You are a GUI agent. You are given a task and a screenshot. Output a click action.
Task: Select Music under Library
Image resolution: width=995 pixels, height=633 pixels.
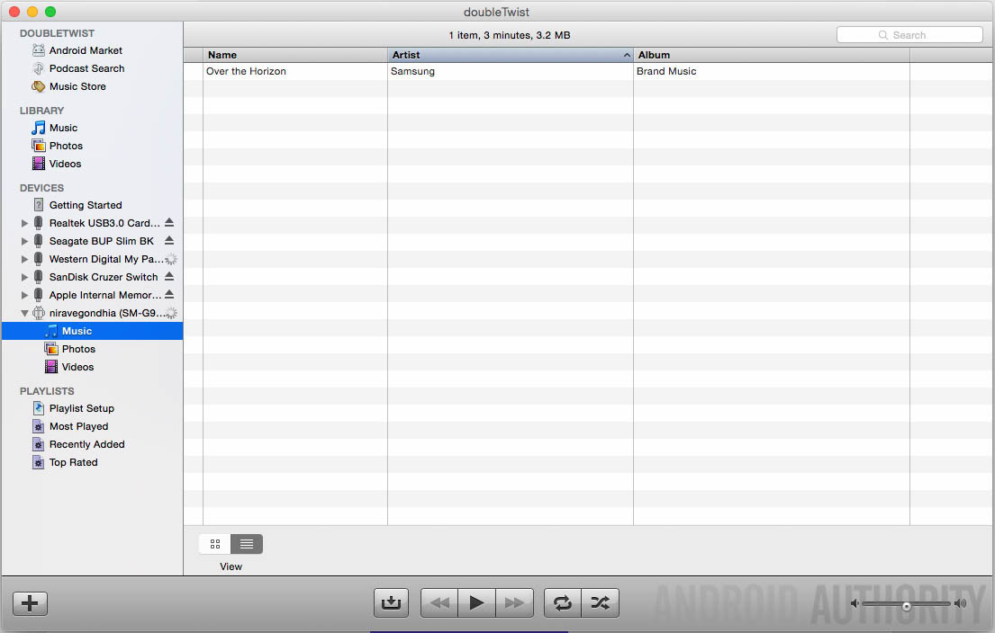click(x=63, y=128)
